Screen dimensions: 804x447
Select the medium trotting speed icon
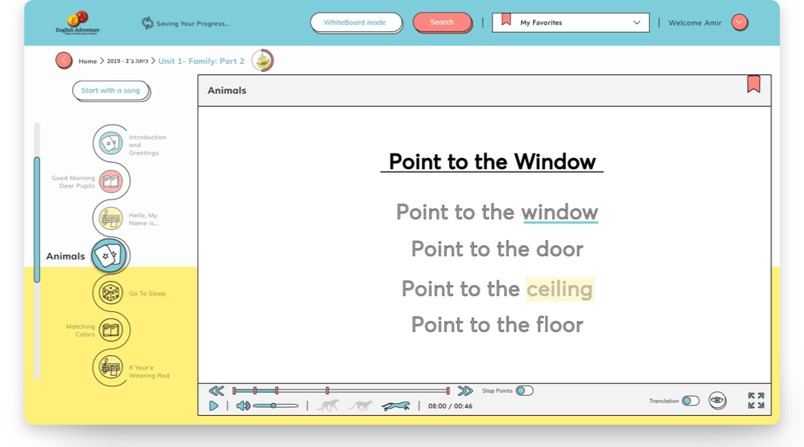361,405
